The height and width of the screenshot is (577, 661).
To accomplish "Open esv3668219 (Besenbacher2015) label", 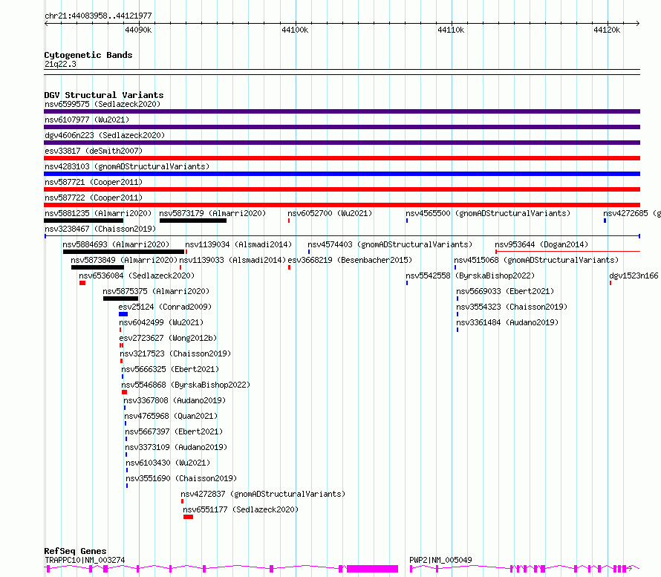I will pos(350,260).
